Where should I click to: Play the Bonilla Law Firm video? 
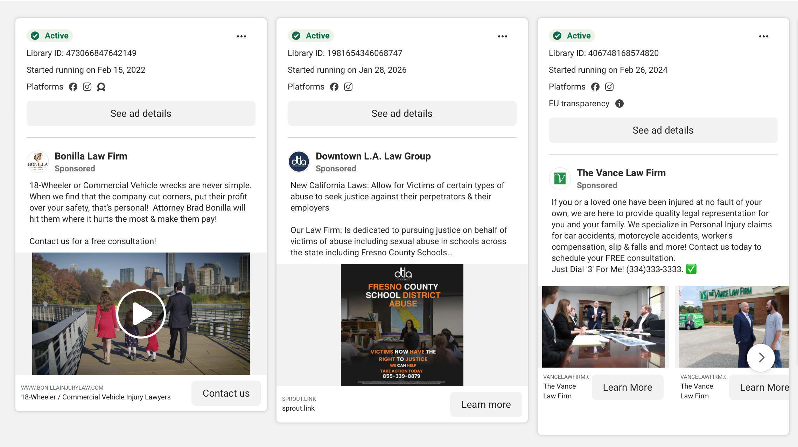[x=141, y=314]
